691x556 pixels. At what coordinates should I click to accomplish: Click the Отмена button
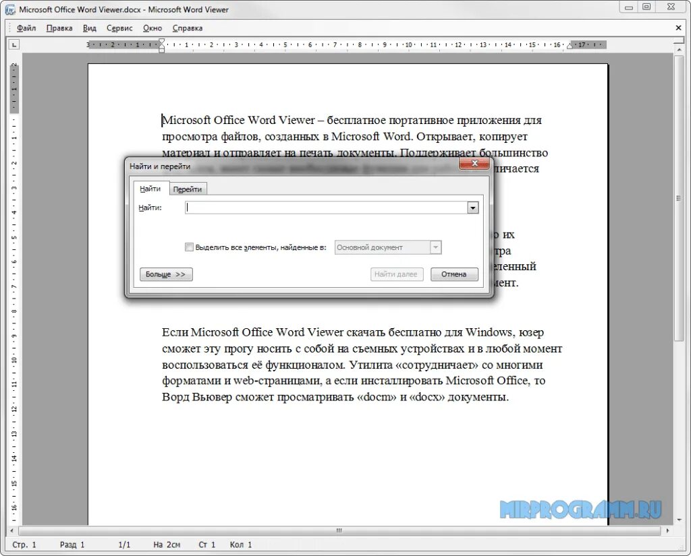tap(454, 274)
